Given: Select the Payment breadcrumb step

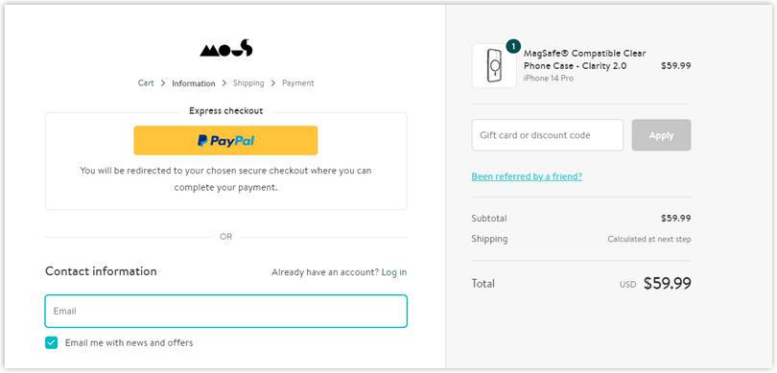Looking at the screenshot, I should 297,83.
